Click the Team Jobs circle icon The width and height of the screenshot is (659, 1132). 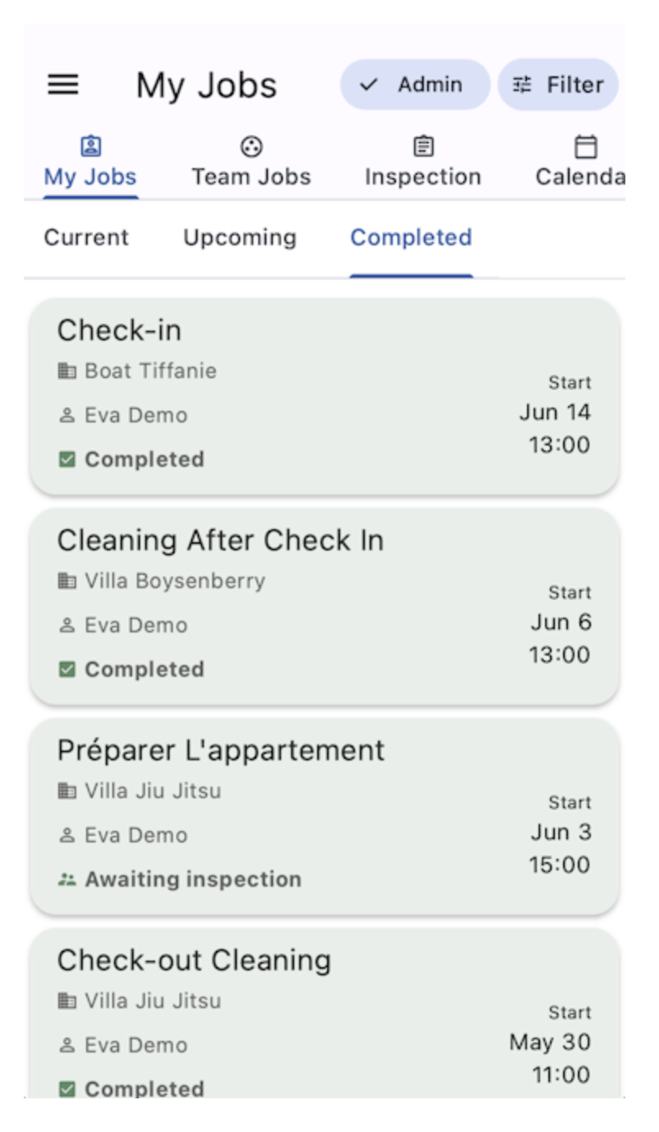pos(251,147)
